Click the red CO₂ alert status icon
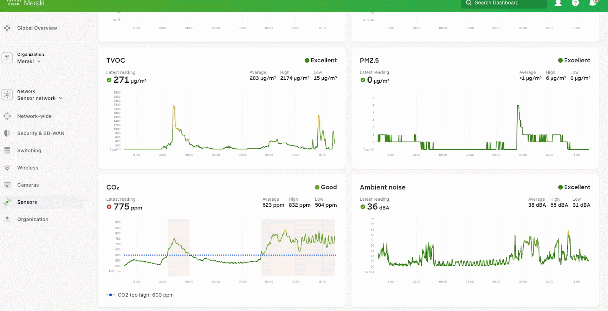Viewport: 608px width, 311px height. [109, 207]
